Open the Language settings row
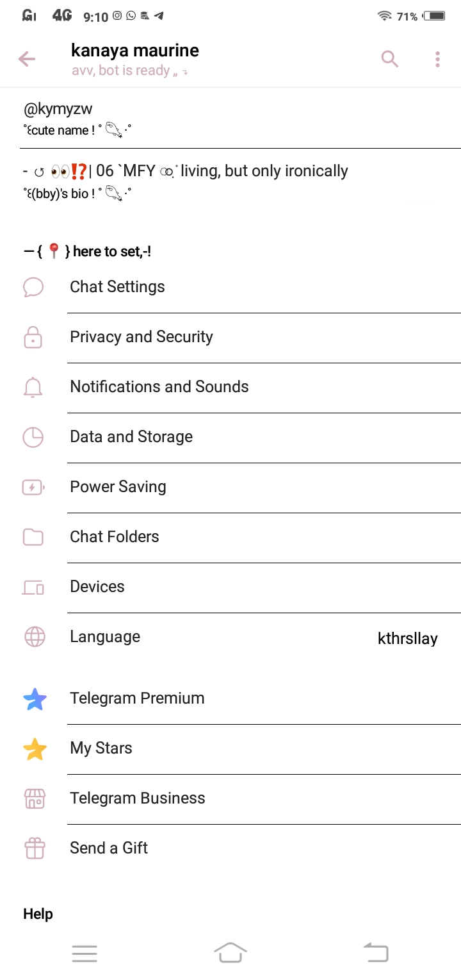Image resolution: width=461 pixels, height=974 pixels. [x=105, y=637]
